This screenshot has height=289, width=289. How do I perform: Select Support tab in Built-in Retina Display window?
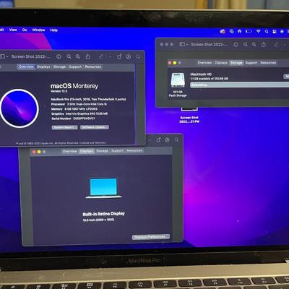(117, 150)
